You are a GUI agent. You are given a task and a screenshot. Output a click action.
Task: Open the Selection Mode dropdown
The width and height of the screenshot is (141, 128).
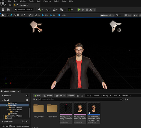coord(24,10)
